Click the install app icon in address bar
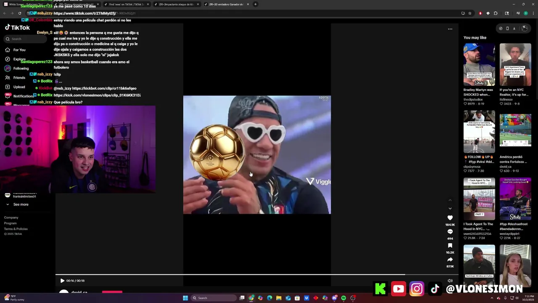The height and width of the screenshot is (303, 538). pos(463,13)
